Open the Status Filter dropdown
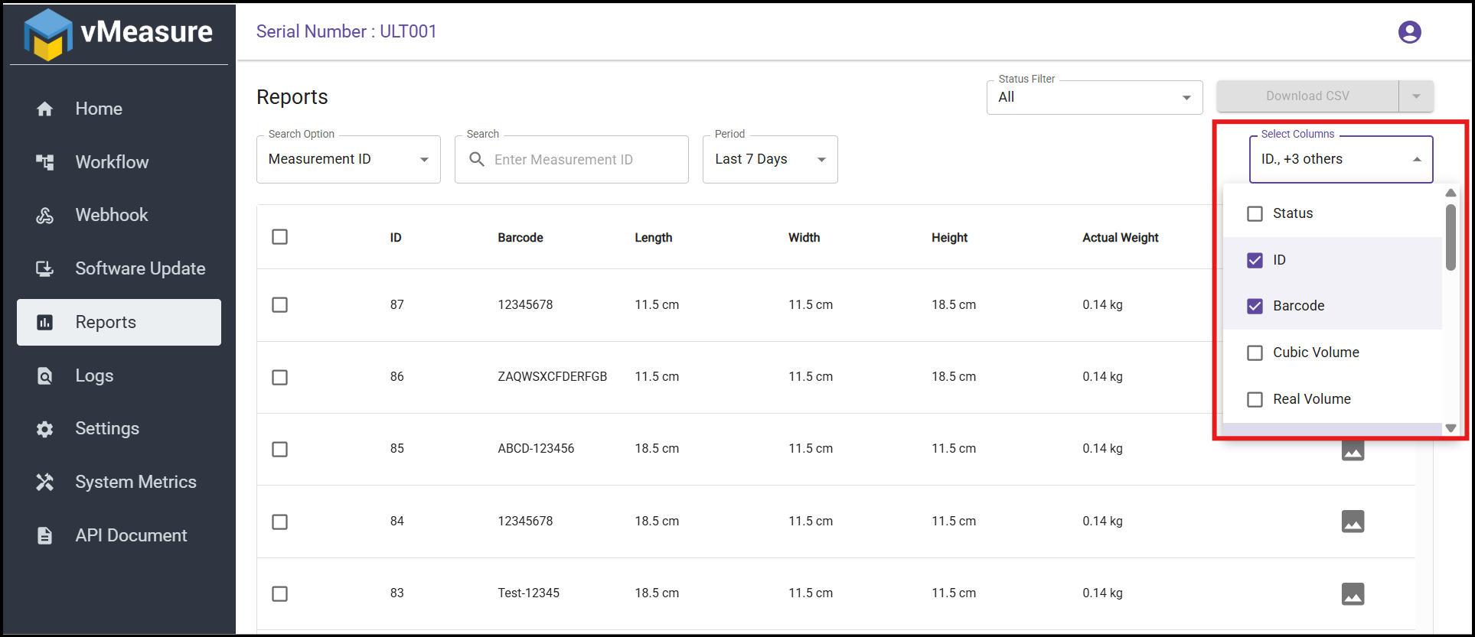Image resolution: width=1475 pixels, height=637 pixels. pyautogui.click(x=1095, y=97)
